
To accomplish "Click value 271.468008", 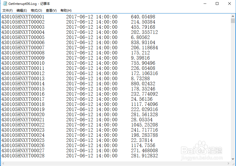I will pos(144,151).
